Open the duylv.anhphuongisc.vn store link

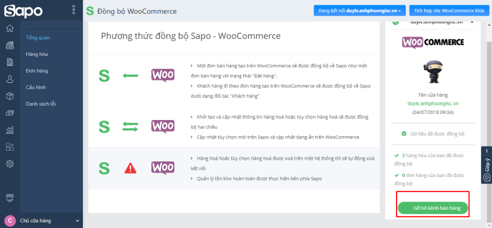pyautogui.click(x=433, y=103)
